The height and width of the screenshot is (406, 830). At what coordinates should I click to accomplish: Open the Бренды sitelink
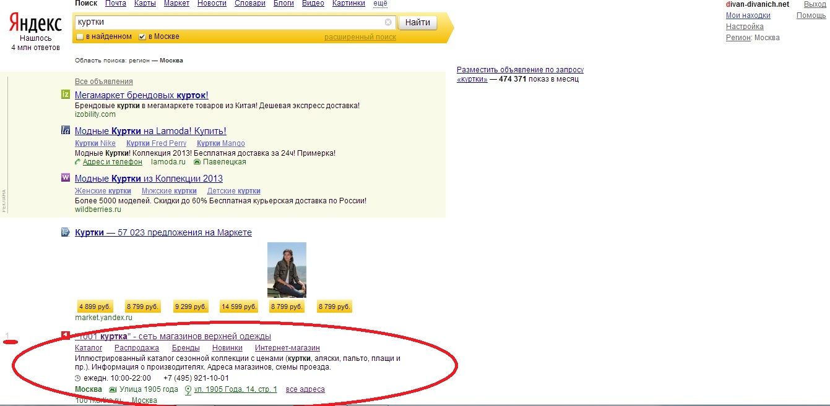click(x=186, y=348)
